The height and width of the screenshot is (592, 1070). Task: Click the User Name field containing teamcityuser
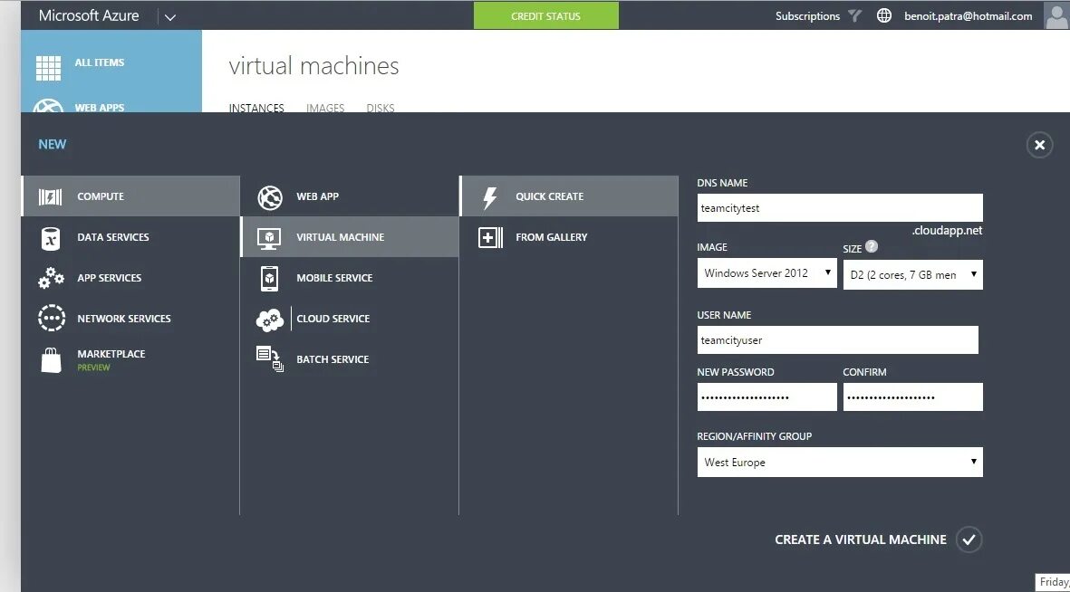838,339
